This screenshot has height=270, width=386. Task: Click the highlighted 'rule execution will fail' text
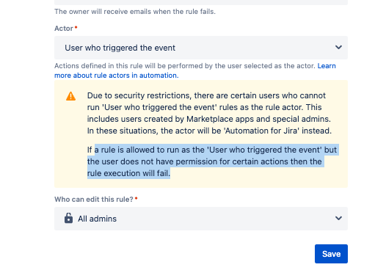(x=128, y=173)
